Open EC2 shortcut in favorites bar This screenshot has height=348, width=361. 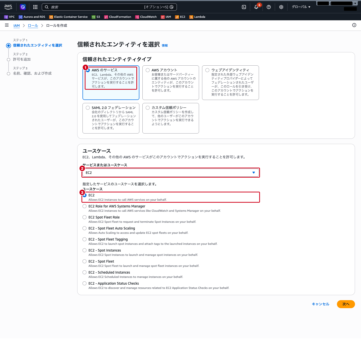[180, 17]
